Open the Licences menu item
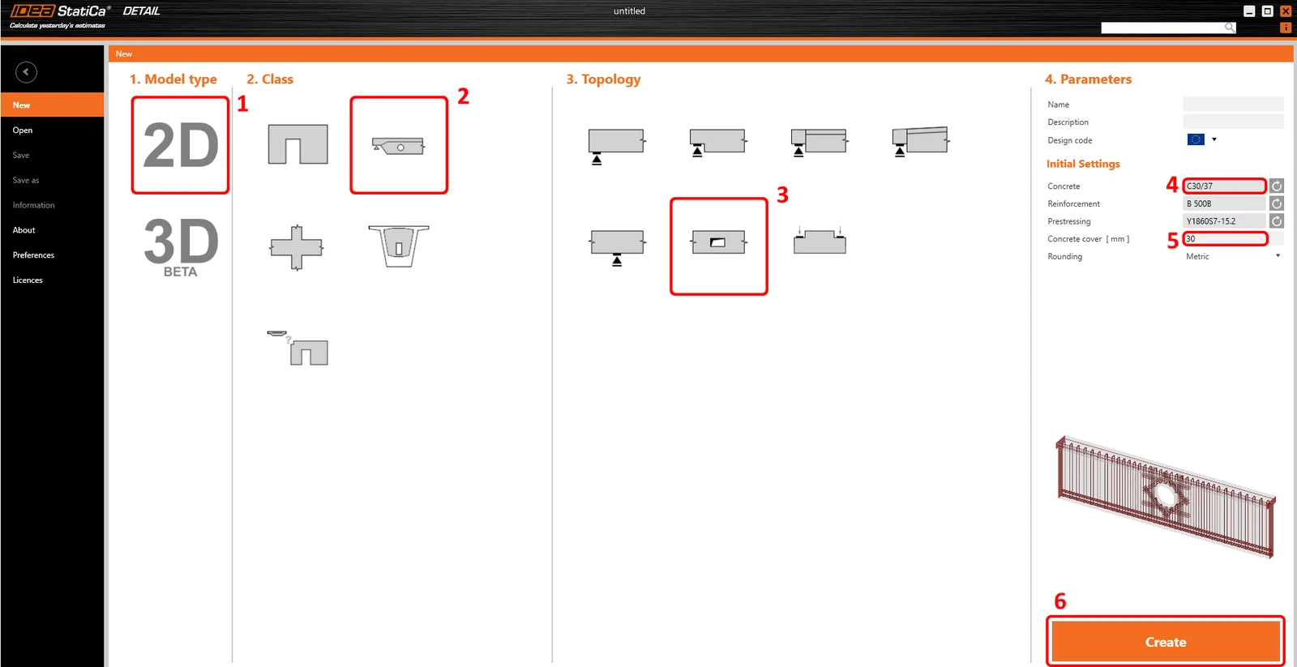Image resolution: width=1297 pixels, height=667 pixels. coord(28,280)
